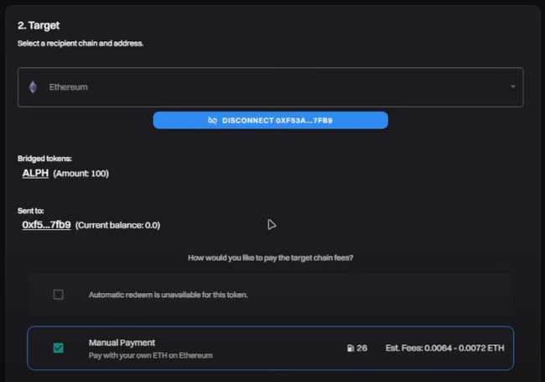Open the dropdown arrow for recipient chain
545x382 pixels.
[512, 87]
